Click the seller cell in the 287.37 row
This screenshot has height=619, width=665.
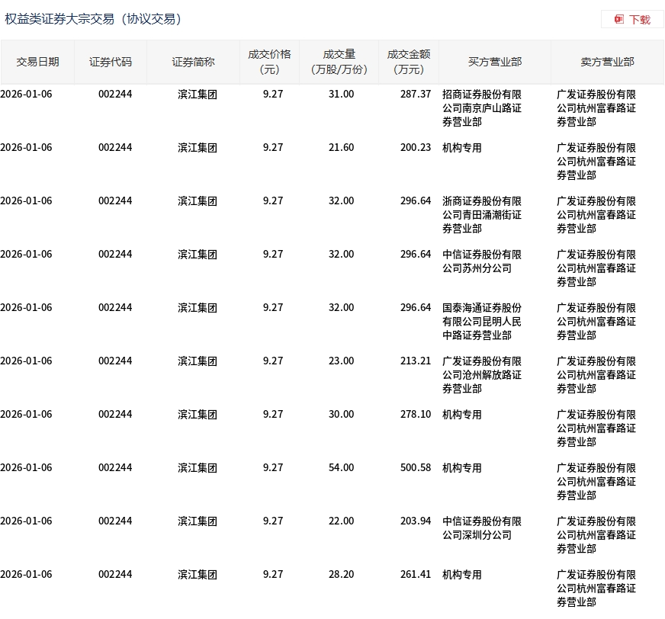pos(596,108)
